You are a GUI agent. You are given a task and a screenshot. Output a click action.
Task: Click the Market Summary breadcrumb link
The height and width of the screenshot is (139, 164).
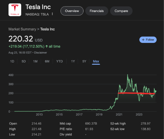[x=22, y=29]
